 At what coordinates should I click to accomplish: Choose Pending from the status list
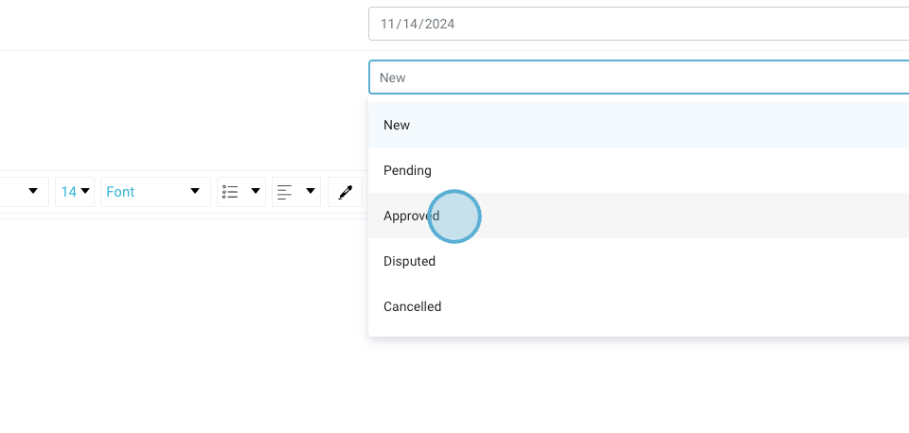tap(407, 170)
